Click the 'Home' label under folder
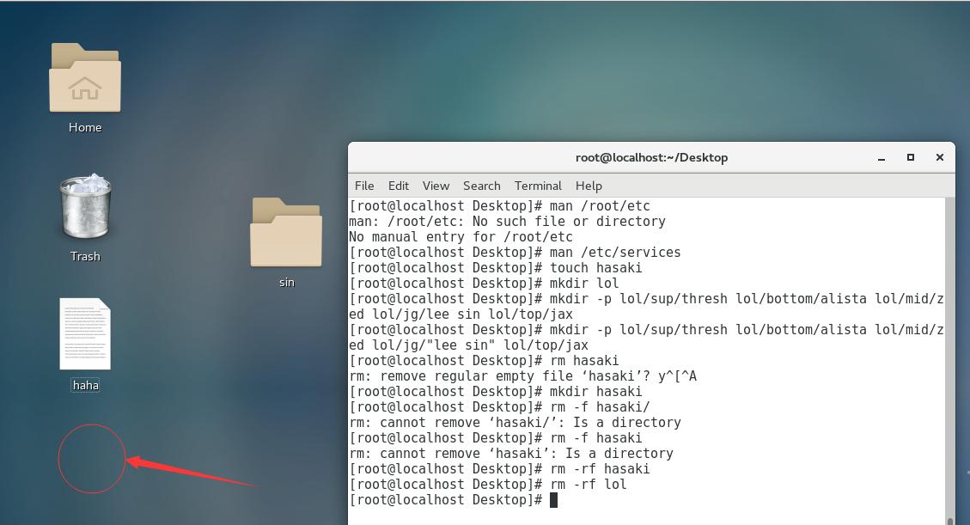This screenshot has width=970, height=525. pos(85,127)
